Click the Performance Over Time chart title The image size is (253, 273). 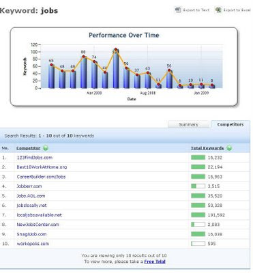[x=124, y=35]
